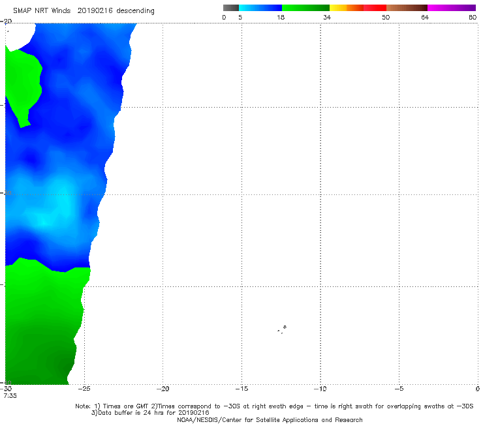This screenshot has width=483, height=424.
Task: Click the longitude axis label '-25'
Action: click(x=84, y=389)
